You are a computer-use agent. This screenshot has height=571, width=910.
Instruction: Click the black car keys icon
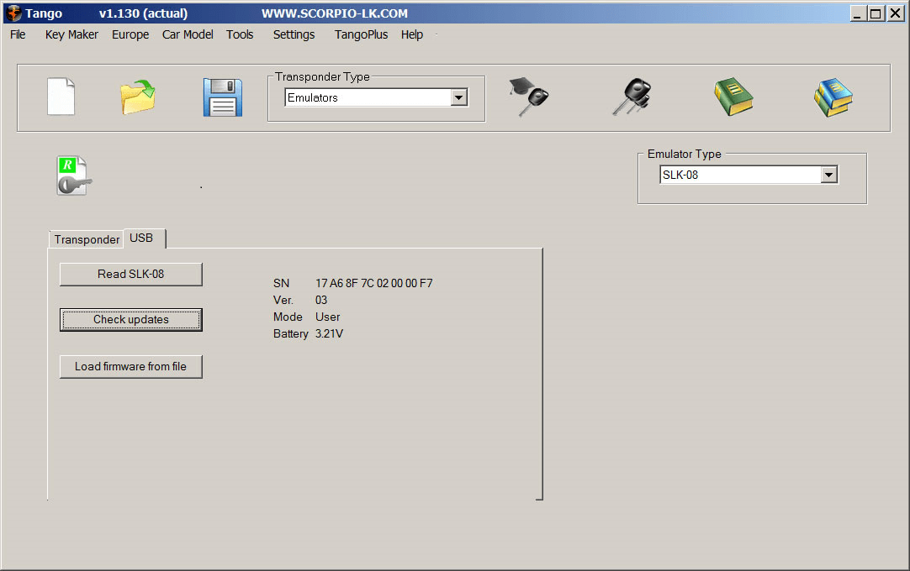(x=632, y=97)
